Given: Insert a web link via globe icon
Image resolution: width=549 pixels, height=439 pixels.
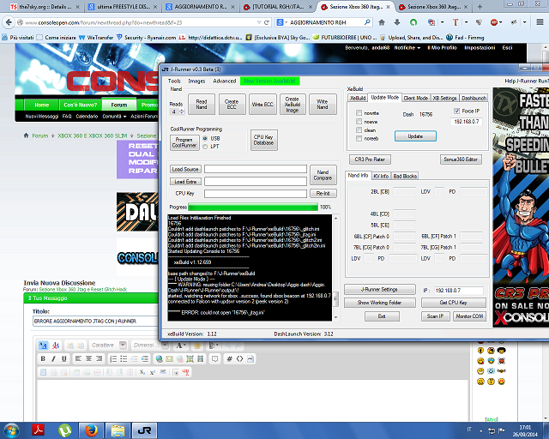Looking at the screenshot, I should coord(159,359).
